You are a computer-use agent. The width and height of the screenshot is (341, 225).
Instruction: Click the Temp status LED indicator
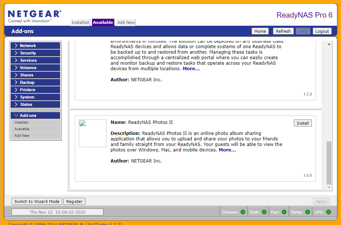[307, 212]
